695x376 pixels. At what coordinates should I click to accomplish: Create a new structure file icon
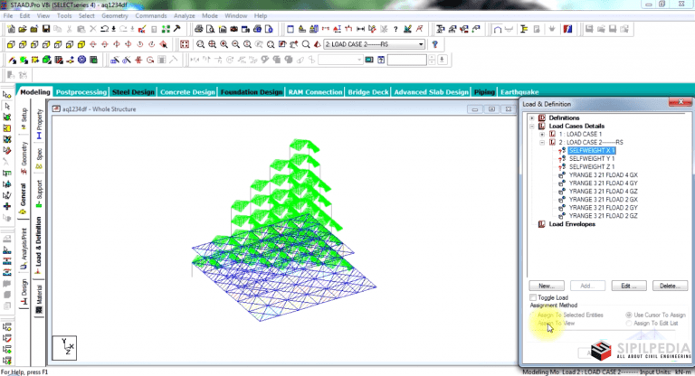click(11, 29)
